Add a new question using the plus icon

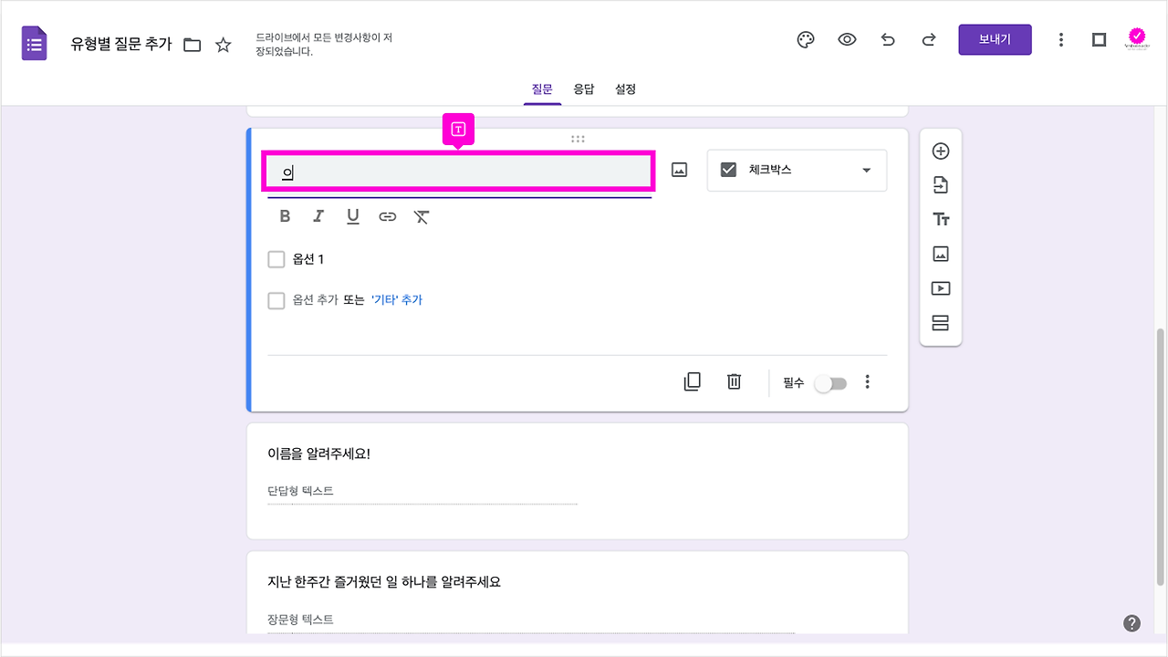click(941, 151)
